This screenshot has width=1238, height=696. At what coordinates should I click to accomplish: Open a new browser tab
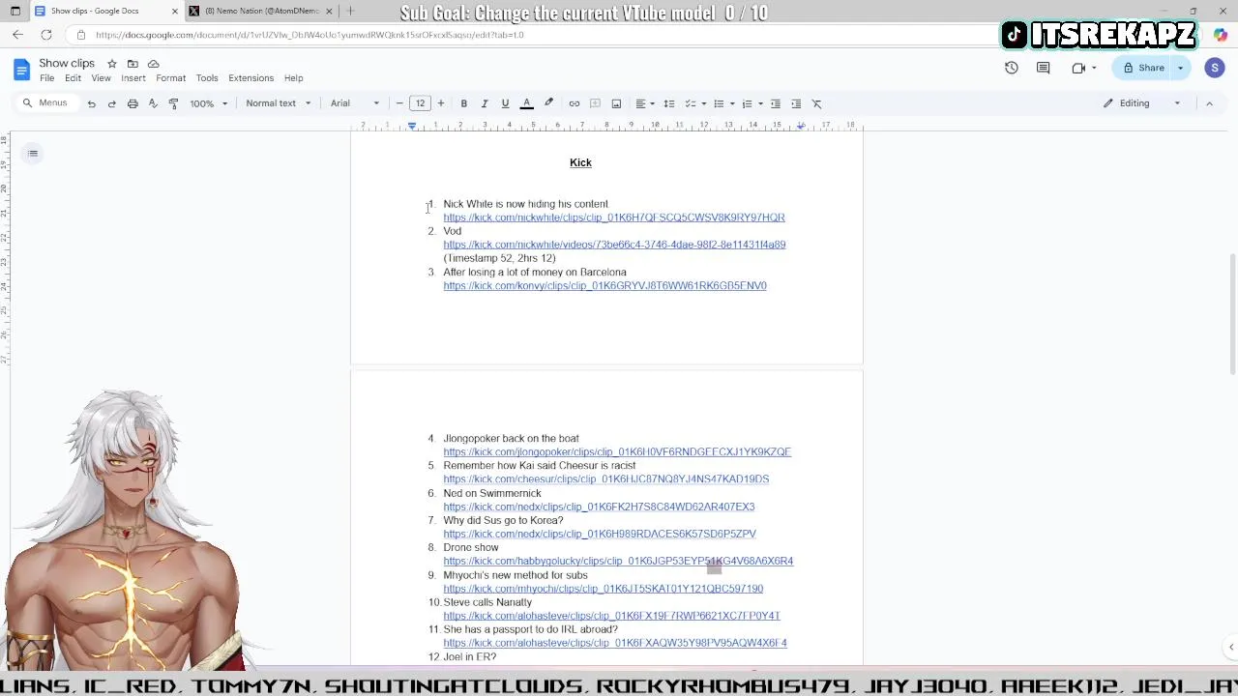[x=350, y=11]
